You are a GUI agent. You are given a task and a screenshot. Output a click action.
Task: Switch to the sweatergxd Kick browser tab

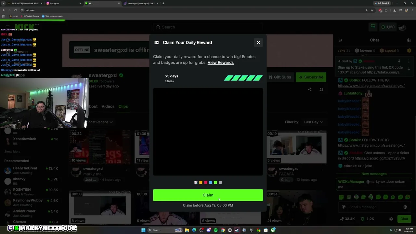tap(140, 3)
